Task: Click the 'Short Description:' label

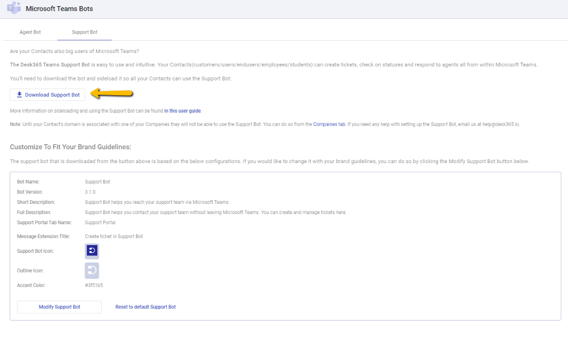Action: click(36, 202)
